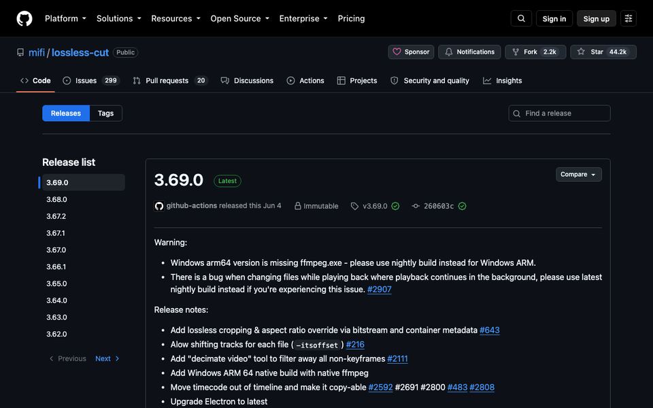Open the v3.69.0 tag link
This screenshot has height=408, width=653.
coord(375,206)
